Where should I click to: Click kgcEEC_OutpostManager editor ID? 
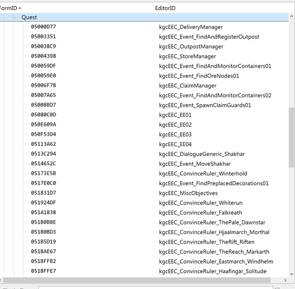[x=191, y=47]
